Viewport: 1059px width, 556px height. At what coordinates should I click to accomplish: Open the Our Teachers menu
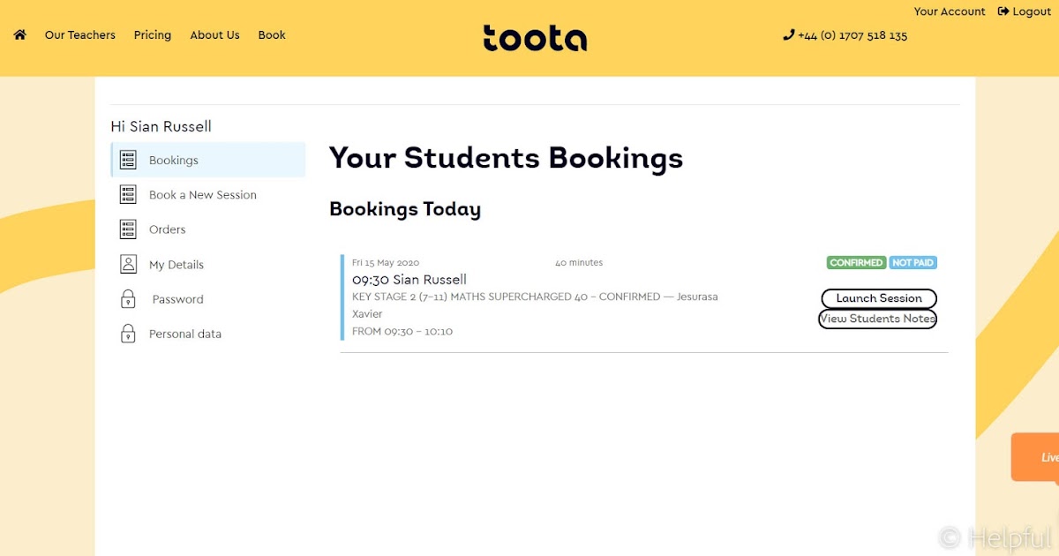pos(80,35)
